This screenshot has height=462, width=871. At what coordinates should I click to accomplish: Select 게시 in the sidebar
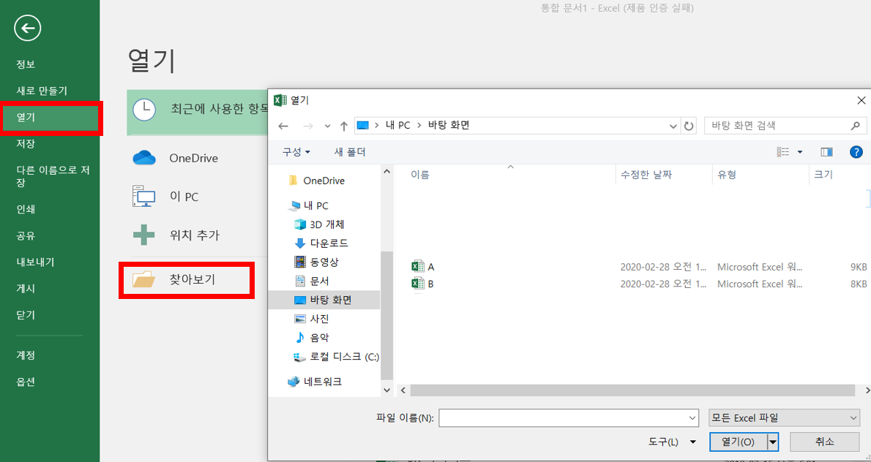pos(26,289)
